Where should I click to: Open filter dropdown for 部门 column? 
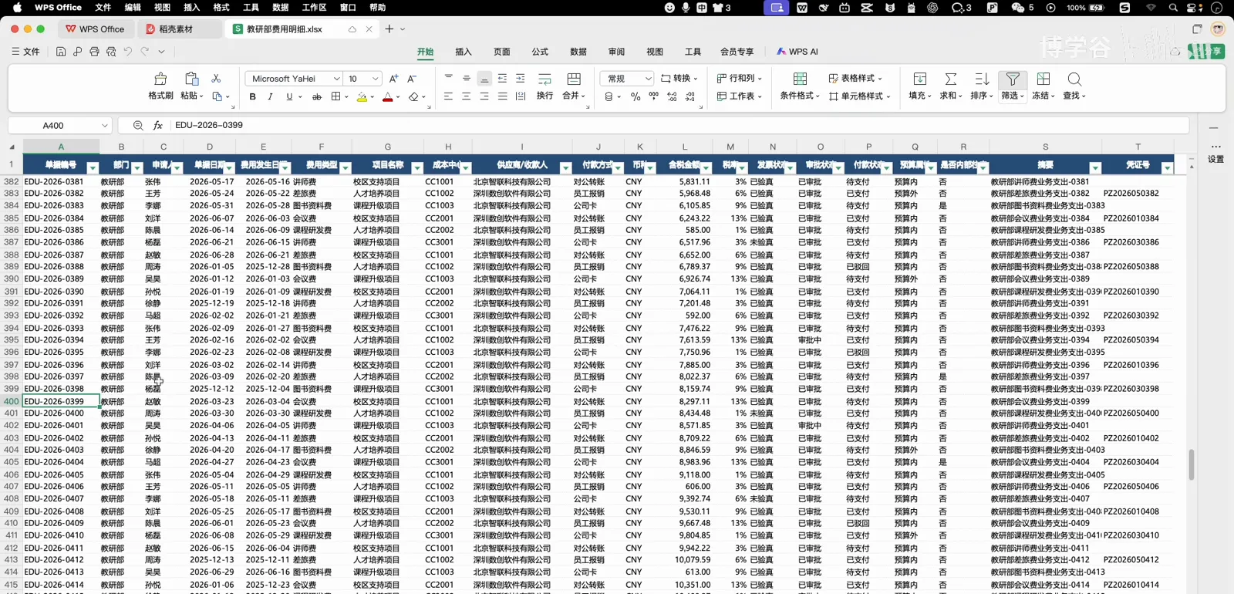pos(137,168)
